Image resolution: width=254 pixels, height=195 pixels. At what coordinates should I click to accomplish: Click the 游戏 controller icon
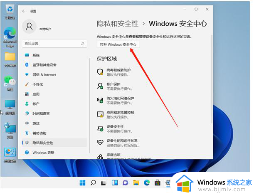[x=27, y=123]
